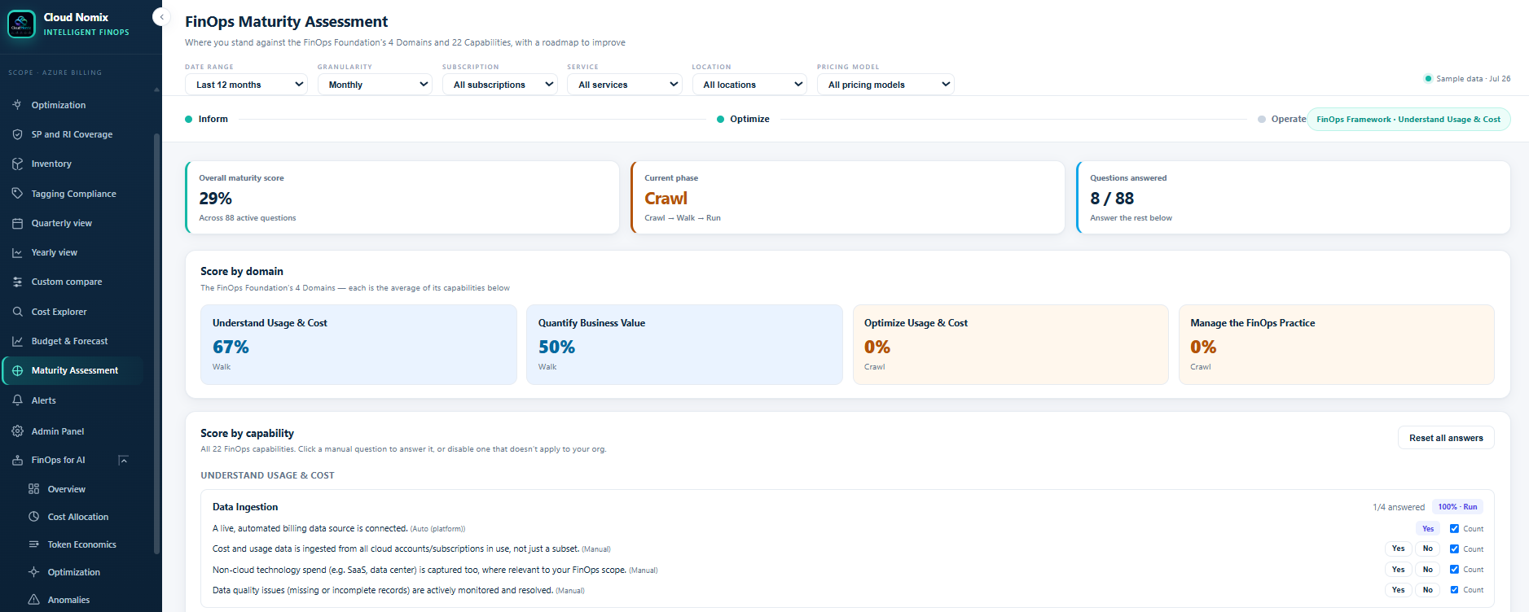Click the Custom compare sliders icon

[x=17, y=282]
